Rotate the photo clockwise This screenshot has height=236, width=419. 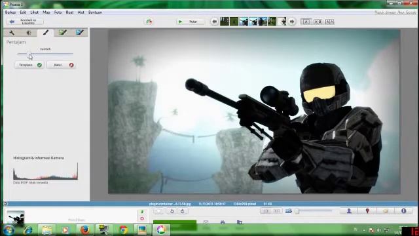[x=183, y=211]
